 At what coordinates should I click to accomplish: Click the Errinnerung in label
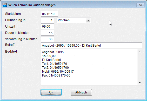point(15,20)
